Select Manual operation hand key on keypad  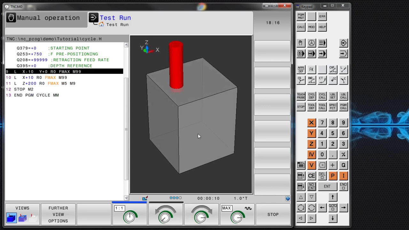301,43
